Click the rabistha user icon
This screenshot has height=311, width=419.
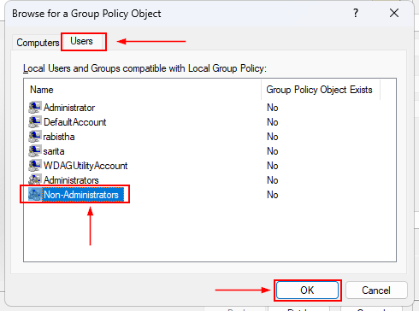coord(35,137)
